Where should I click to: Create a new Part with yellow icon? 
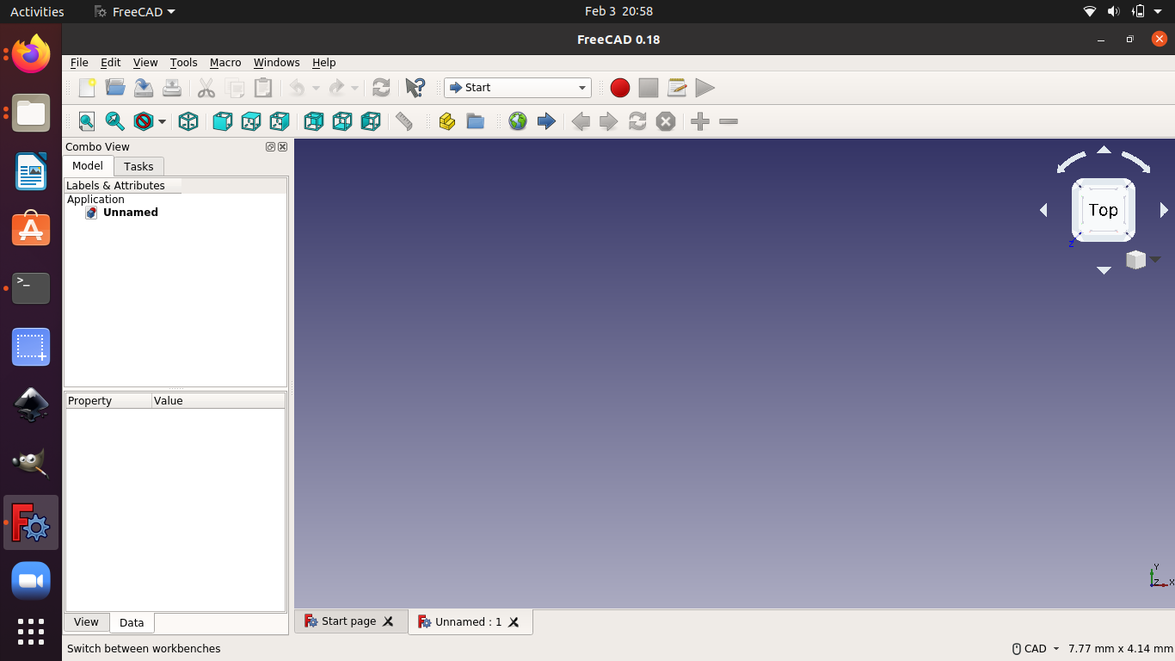[x=446, y=121]
